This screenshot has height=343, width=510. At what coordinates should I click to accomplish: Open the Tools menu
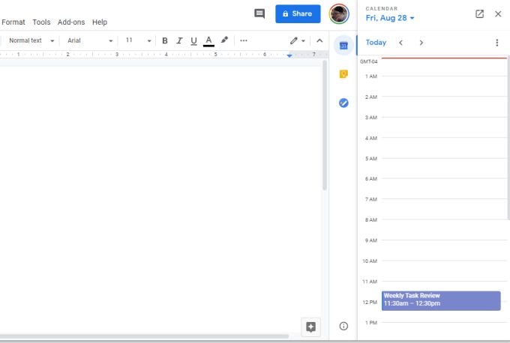pos(41,22)
